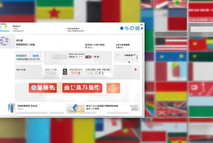This screenshot has width=213, height=143.
Task: Click the blue progress bar under the top-left tab
Action: click(5, 31)
